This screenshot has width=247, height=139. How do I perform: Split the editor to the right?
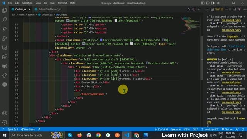(x=194, y=9)
